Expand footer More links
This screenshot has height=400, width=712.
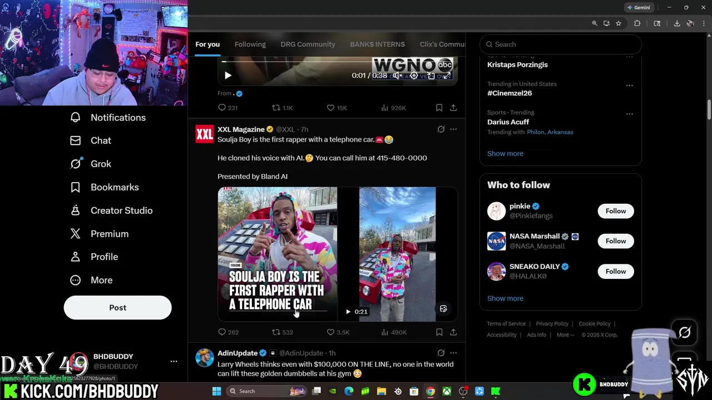pos(566,335)
